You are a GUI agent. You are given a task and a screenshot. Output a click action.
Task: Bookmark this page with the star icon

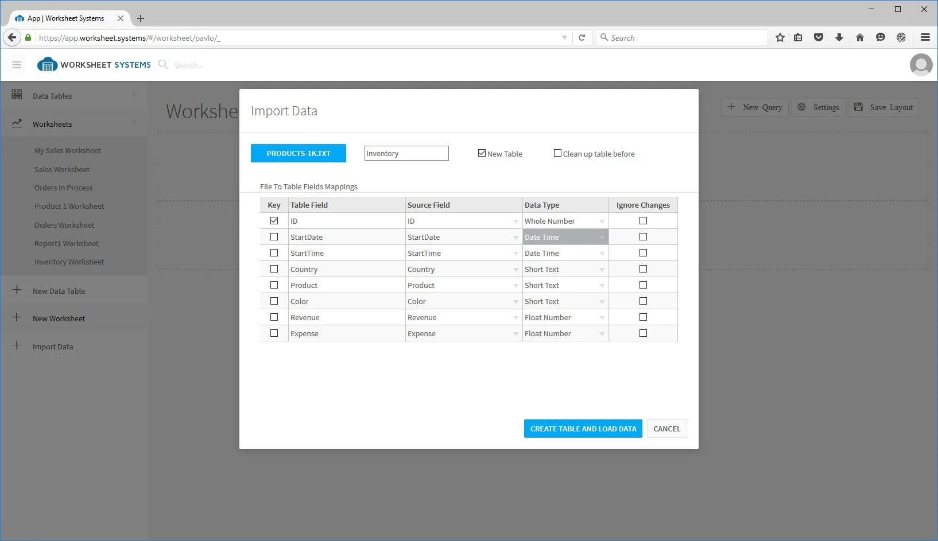pyautogui.click(x=780, y=37)
